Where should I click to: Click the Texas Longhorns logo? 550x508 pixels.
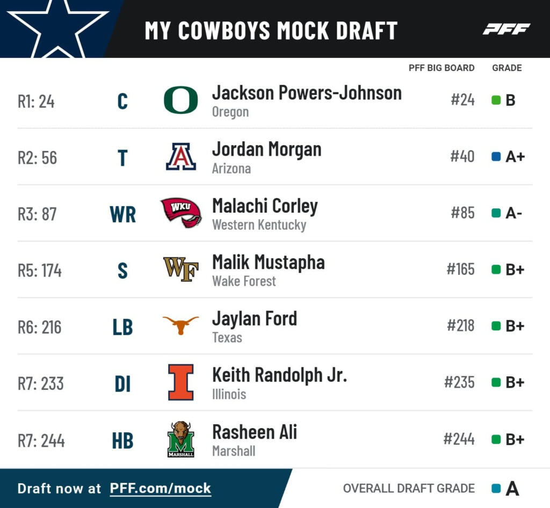(180, 325)
